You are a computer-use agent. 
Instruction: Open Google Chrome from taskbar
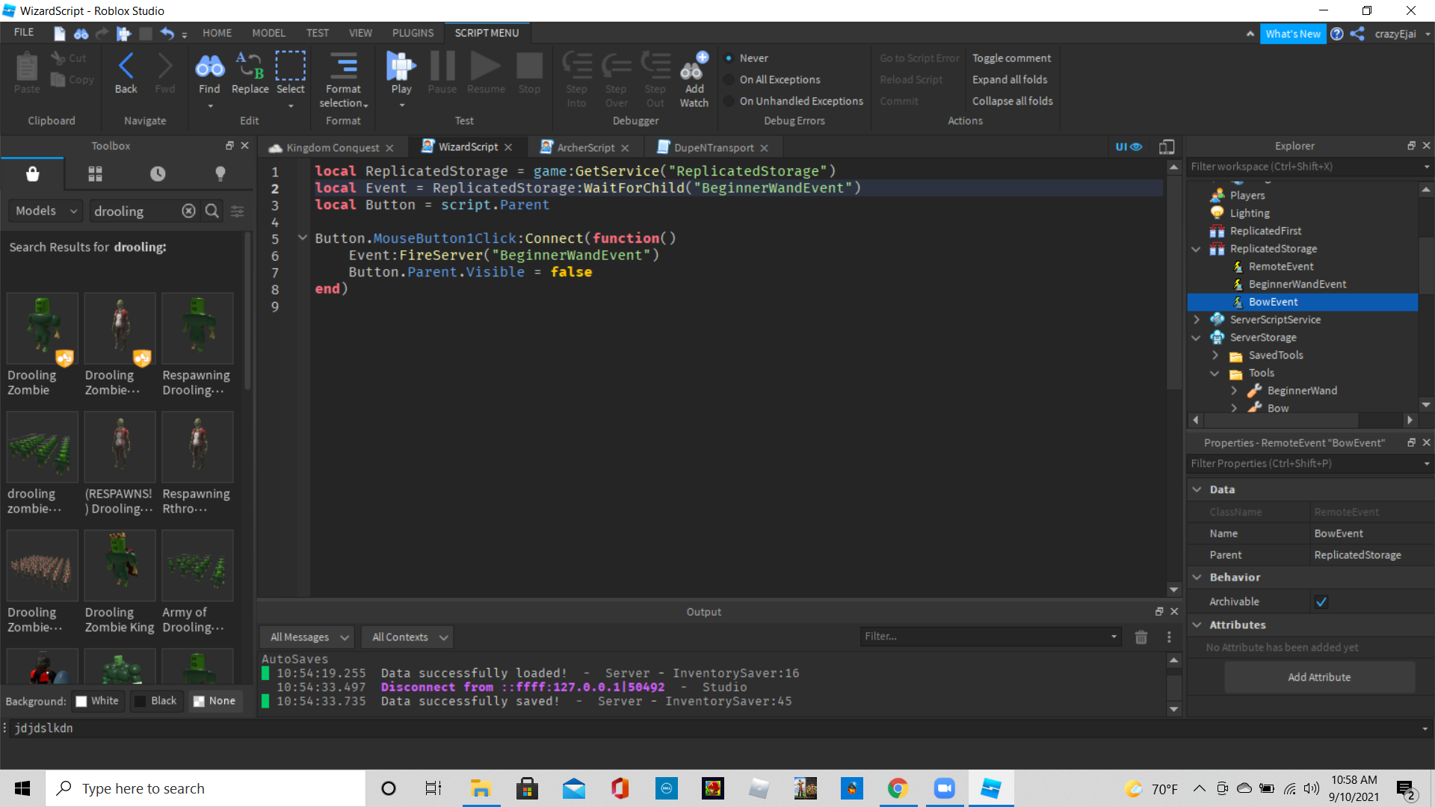pyautogui.click(x=898, y=788)
